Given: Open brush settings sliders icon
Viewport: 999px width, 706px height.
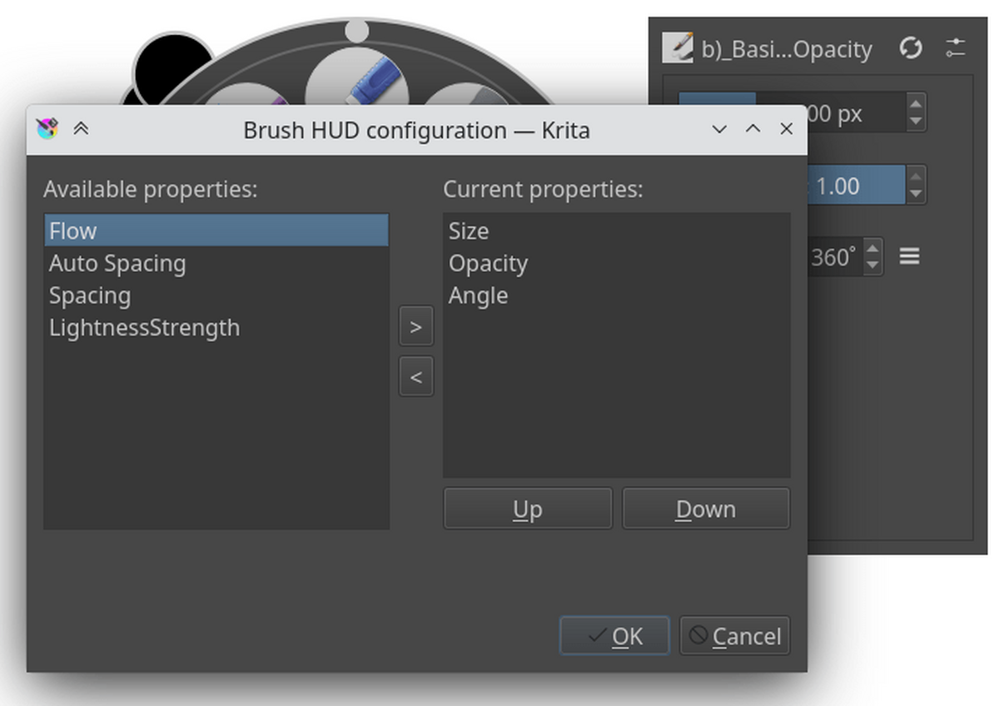Looking at the screenshot, I should [956, 48].
